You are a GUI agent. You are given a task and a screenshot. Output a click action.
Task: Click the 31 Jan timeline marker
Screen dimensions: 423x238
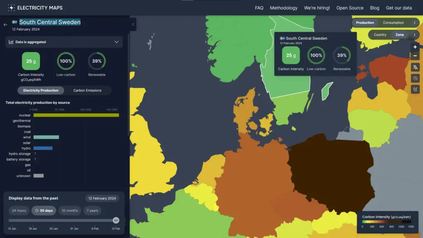(x=74, y=228)
